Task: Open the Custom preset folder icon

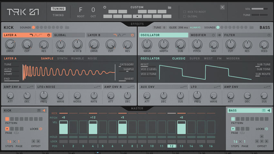Action: [x=170, y=7]
